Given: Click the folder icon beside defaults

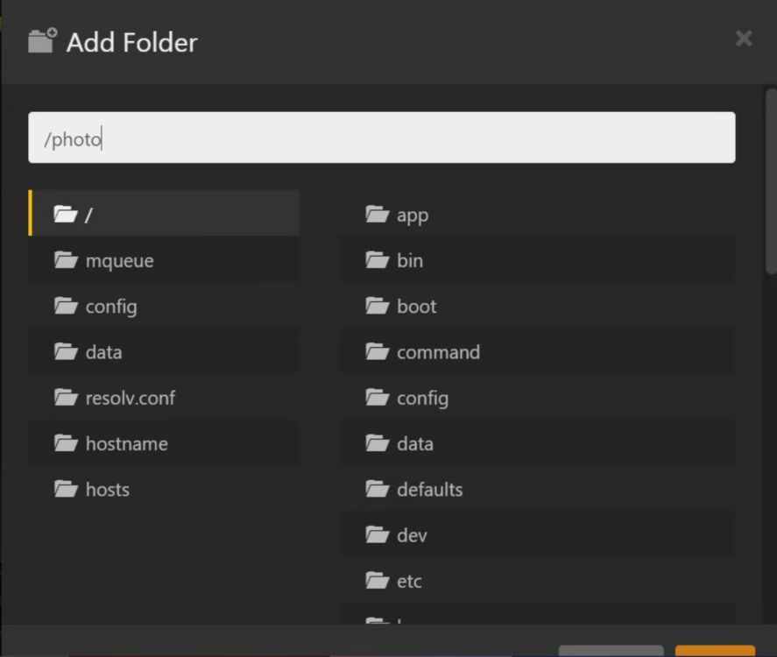Looking at the screenshot, I should (377, 489).
